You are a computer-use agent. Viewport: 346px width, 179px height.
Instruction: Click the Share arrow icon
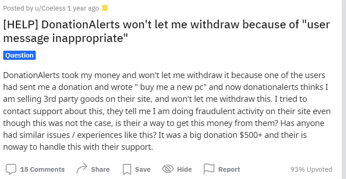point(82,169)
